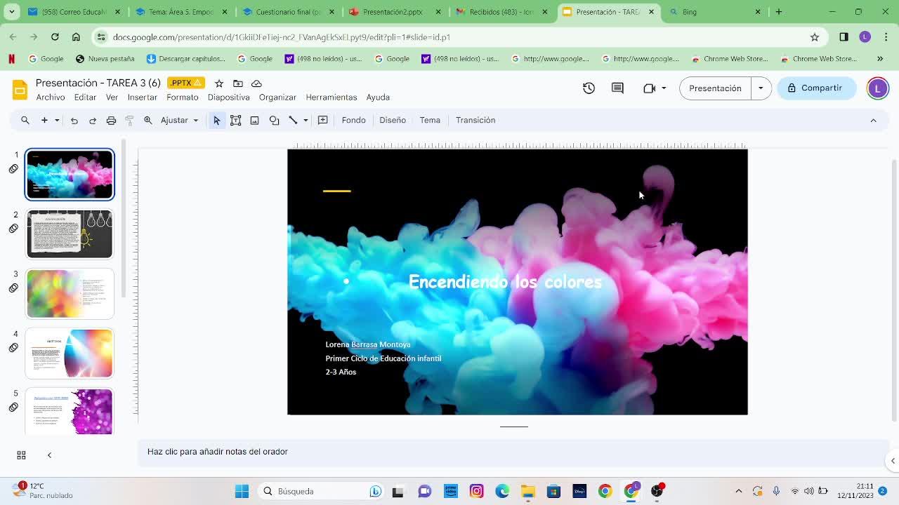This screenshot has width=899, height=505.
Task: Star this presentation
Action: click(x=219, y=83)
